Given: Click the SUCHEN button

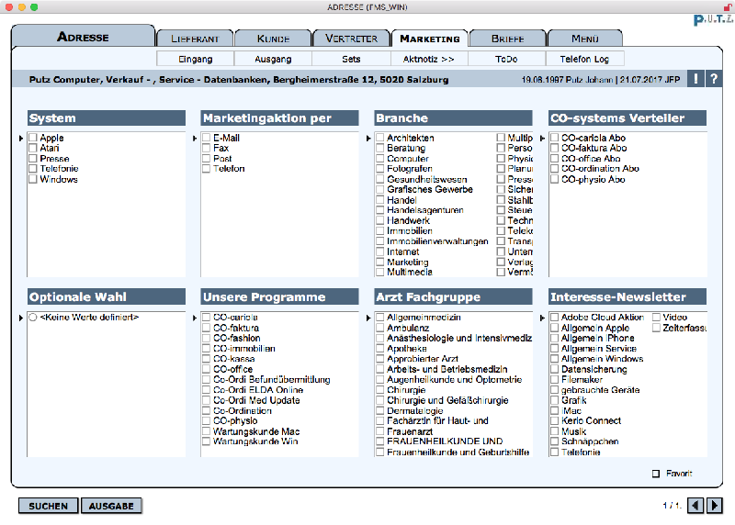Looking at the screenshot, I should [49, 506].
